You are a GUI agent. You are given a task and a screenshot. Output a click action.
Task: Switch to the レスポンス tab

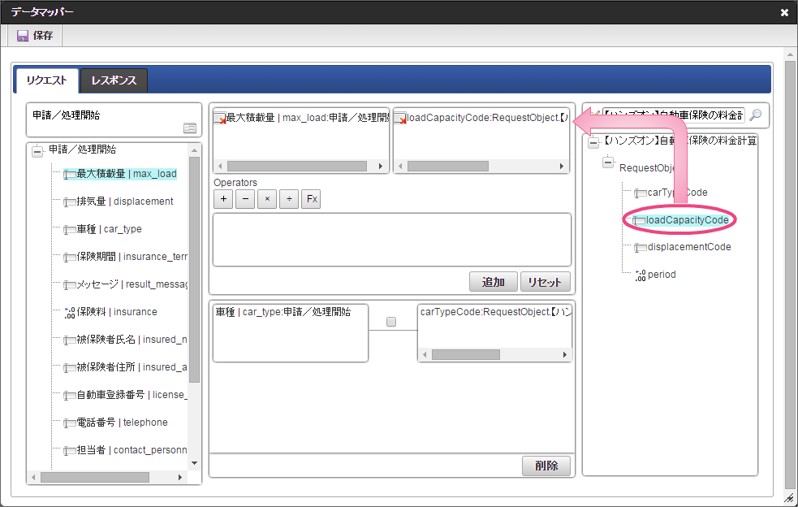114,80
